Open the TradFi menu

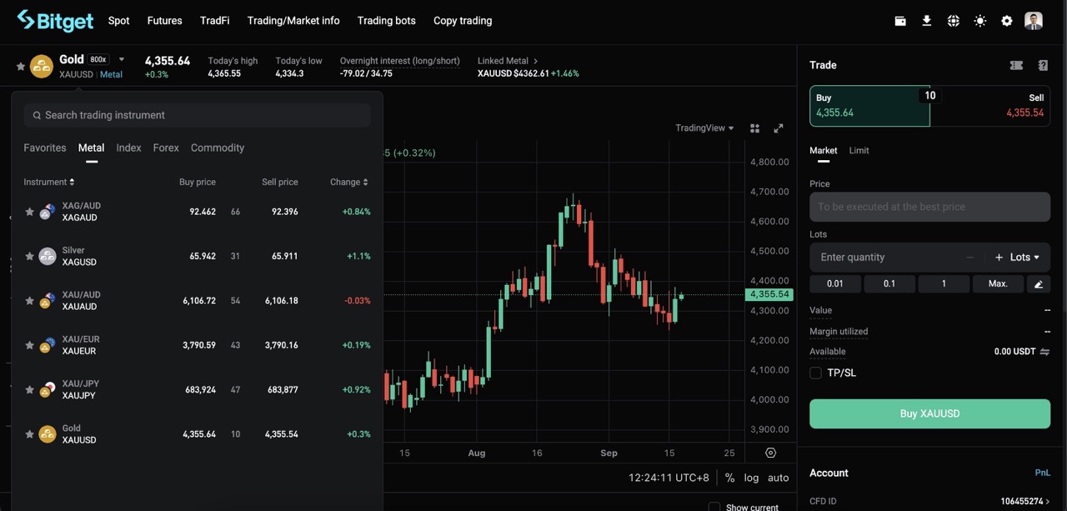(214, 21)
